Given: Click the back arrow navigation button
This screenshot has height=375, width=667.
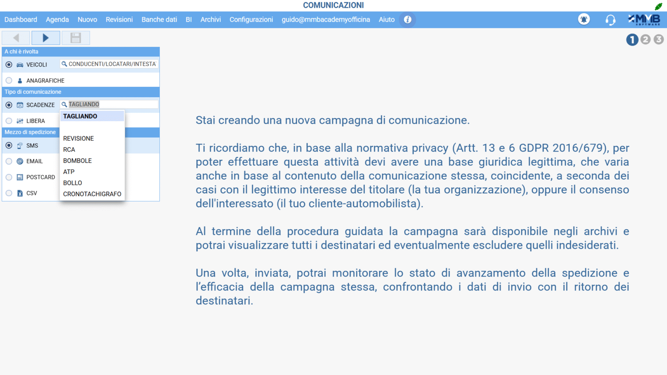Looking at the screenshot, I should (16, 38).
